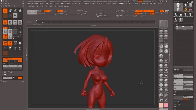196x110 pixels.
Task: Click the ドローサイズ 64 slider
Action: (x=86, y=13)
